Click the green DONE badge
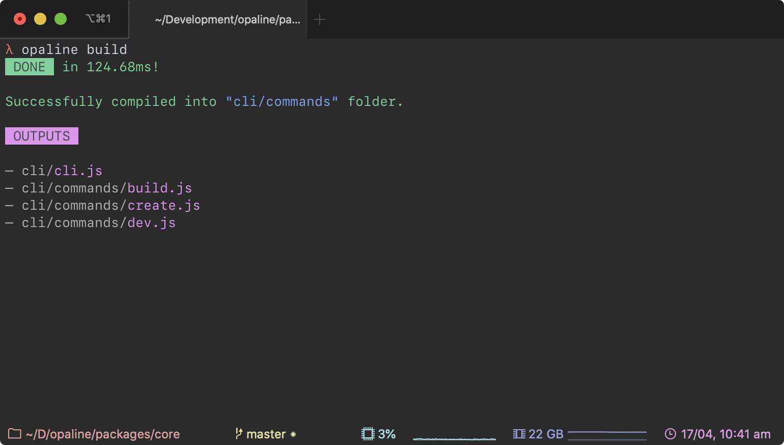The image size is (784, 445). click(30, 67)
